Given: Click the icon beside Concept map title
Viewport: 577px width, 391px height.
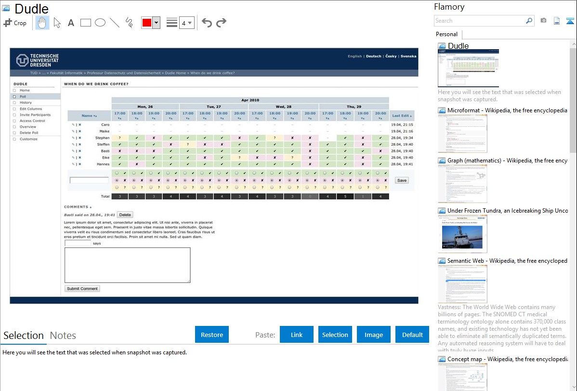Looking at the screenshot, I should click(x=442, y=359).
